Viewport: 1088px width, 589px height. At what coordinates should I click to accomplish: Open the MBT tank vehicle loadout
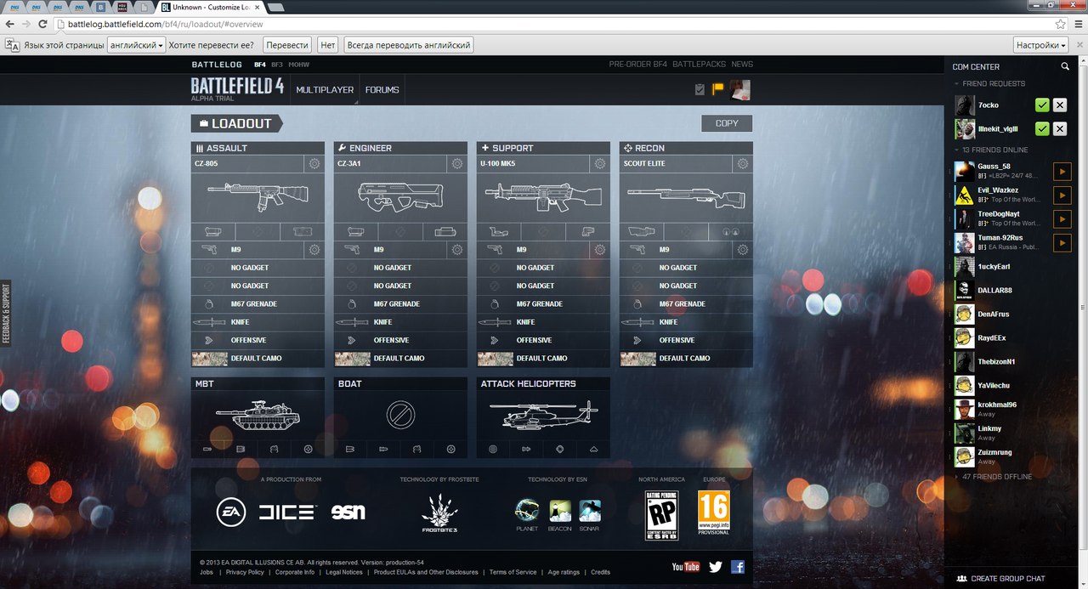[258, 416]
